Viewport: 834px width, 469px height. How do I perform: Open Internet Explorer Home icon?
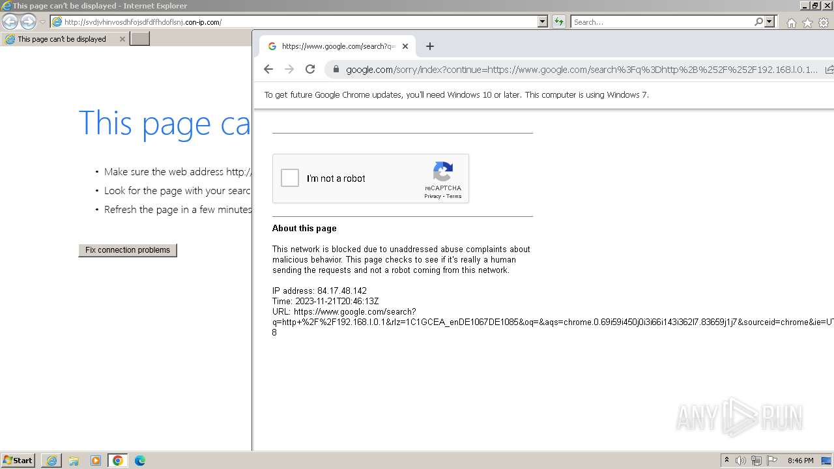791,23
